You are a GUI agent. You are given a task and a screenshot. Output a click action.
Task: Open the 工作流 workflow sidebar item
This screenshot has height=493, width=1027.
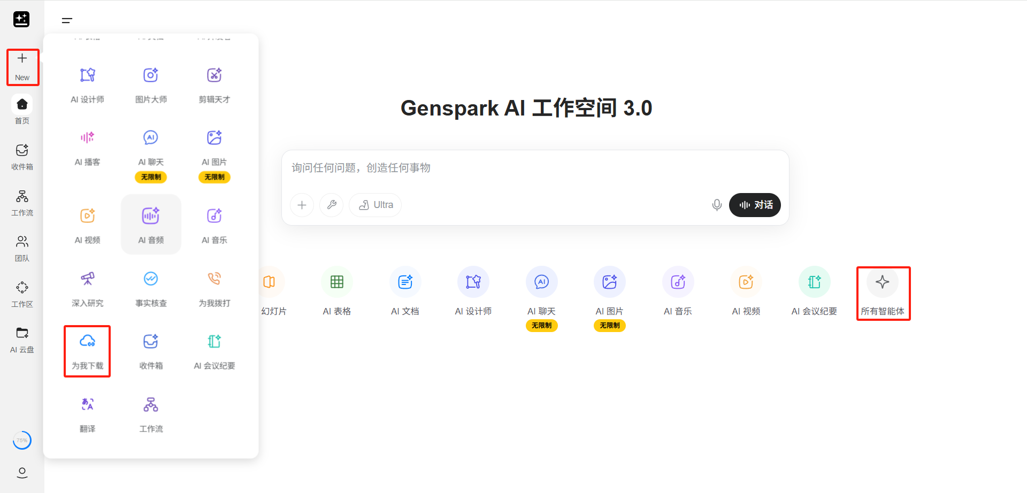click(x=22, y=203)
